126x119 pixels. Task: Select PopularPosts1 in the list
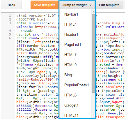77,85
